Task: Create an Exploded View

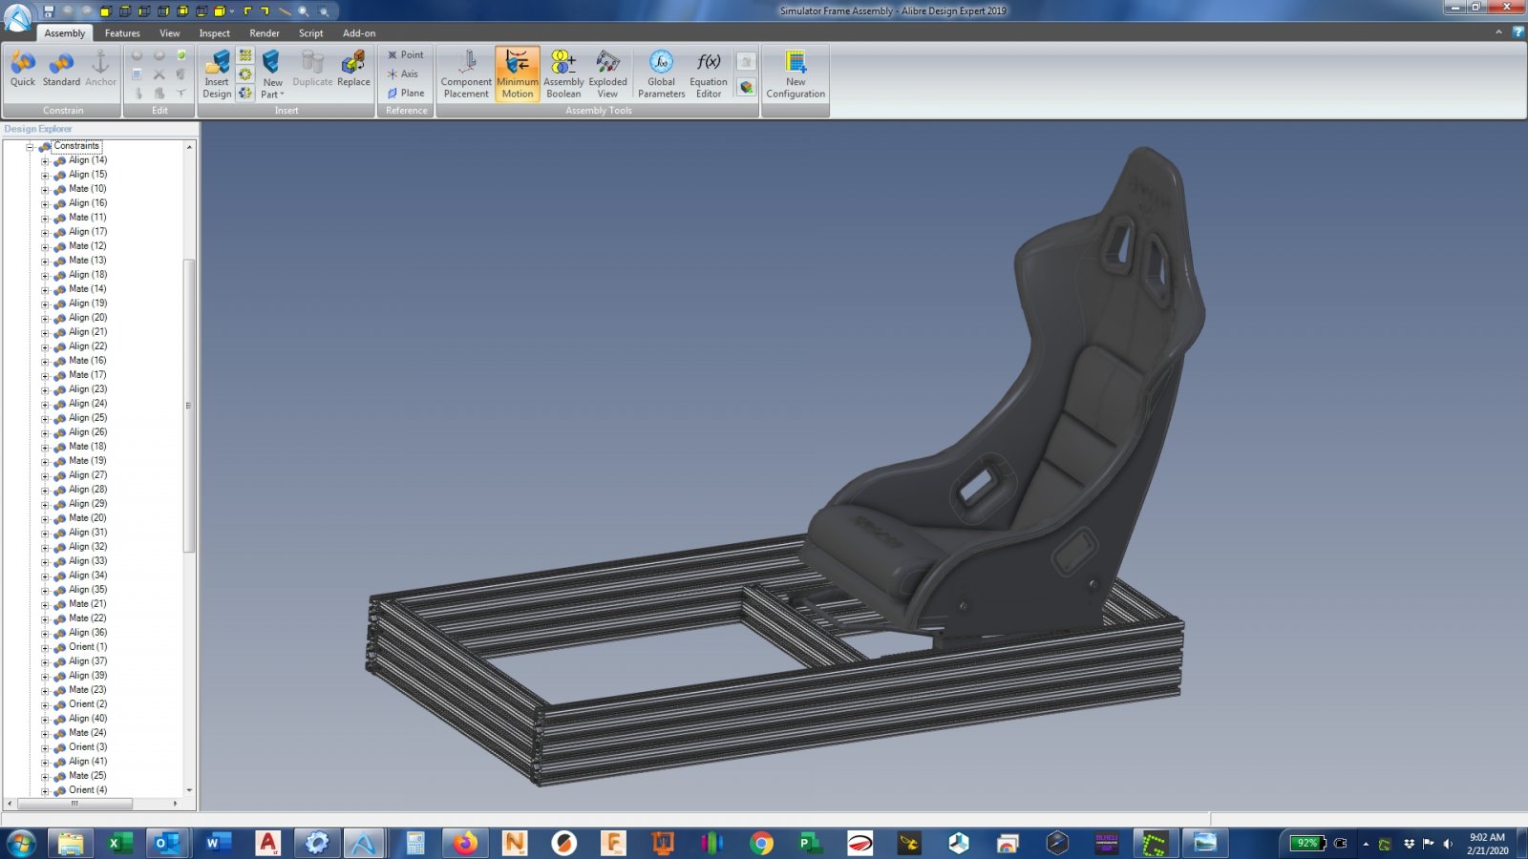Action: coord(607,74)
